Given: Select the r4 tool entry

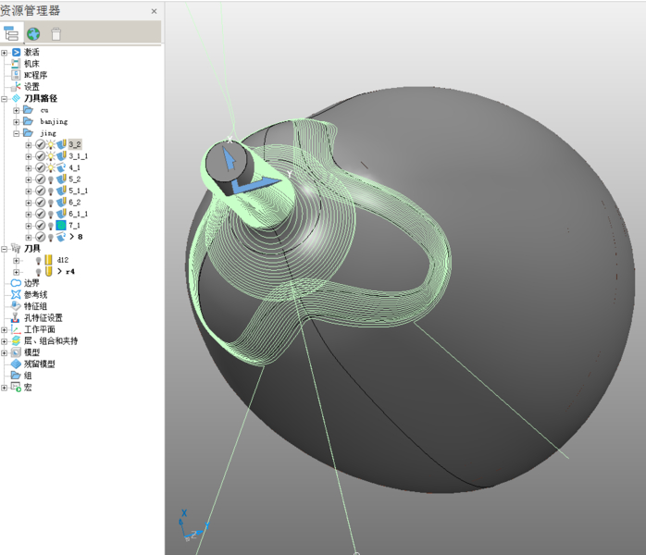Looking at the screenshot, I should pyautogui.click(x=70, y=272).
